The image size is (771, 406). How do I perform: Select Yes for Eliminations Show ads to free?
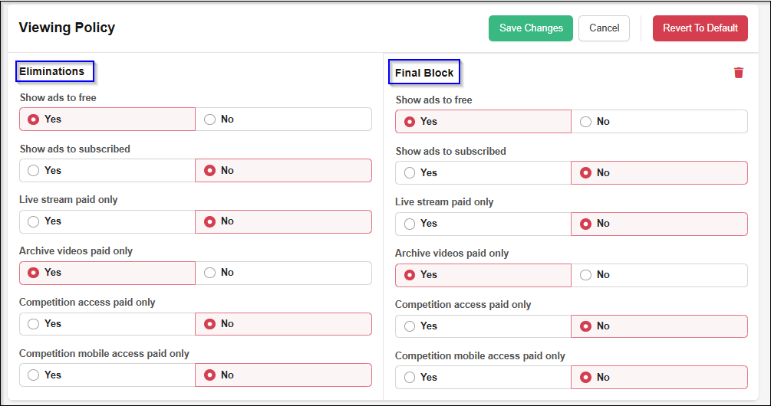click(x=34, y=120)
